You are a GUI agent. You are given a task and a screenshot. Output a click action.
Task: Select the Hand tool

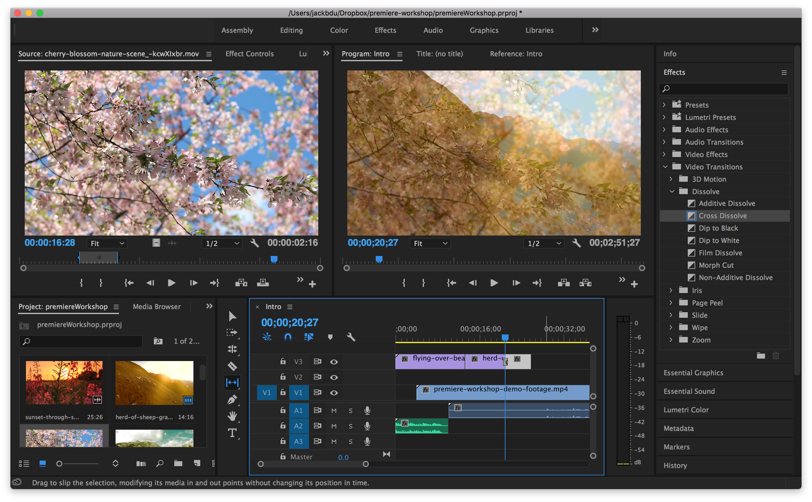click(232, 416)
